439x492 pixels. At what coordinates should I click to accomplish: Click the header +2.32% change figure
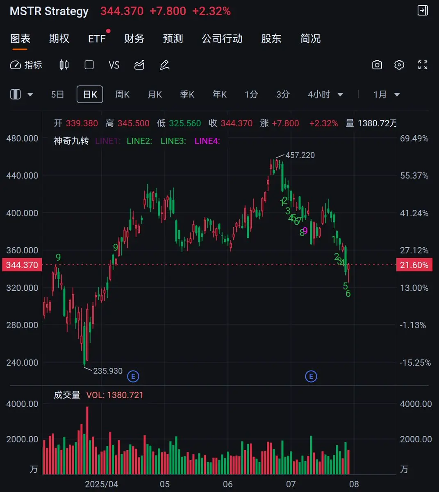212,11
